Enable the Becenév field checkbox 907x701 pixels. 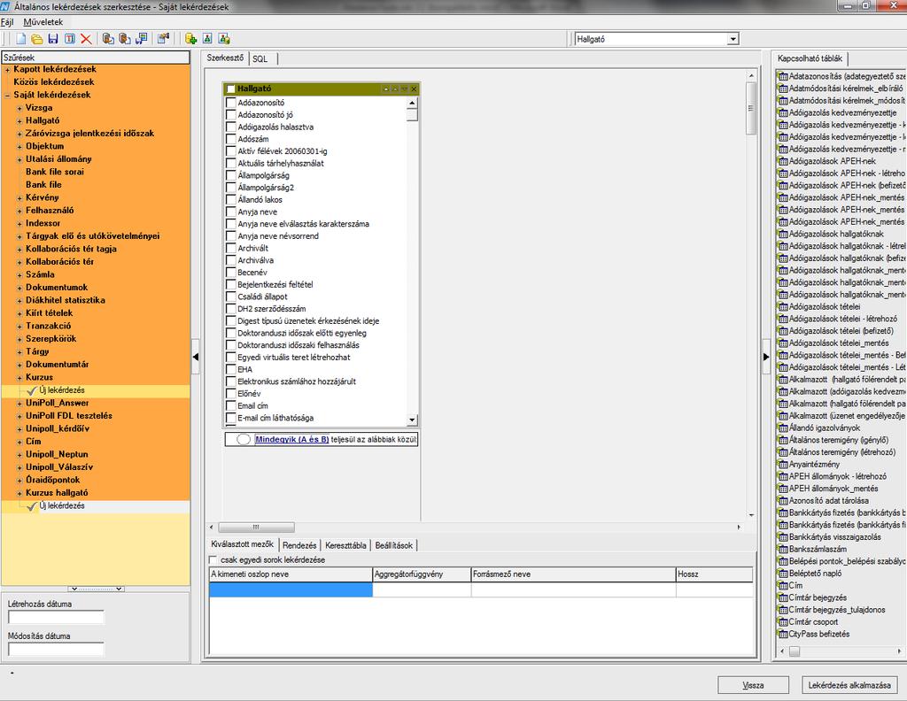click(231, 273)
